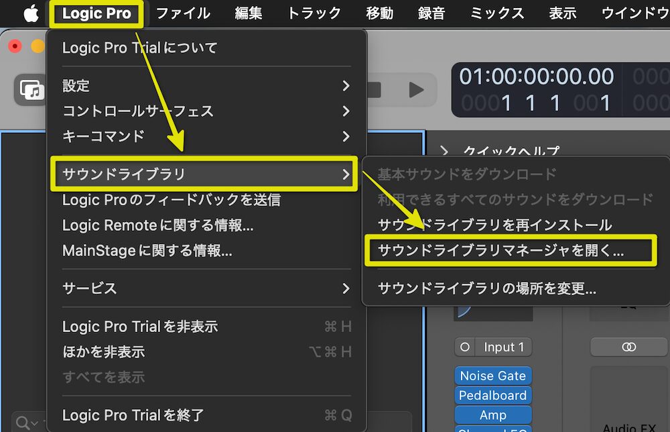Open the Amp plug-in
Screen dimensions: 670x432
493,415
